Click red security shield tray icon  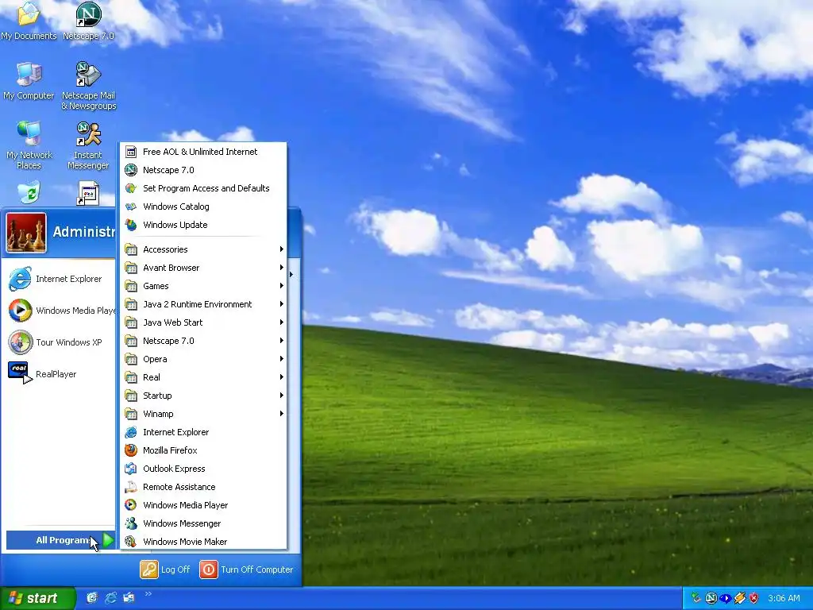(754, 598)
